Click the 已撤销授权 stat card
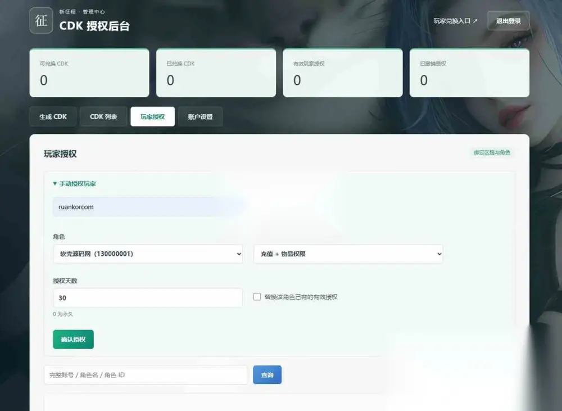The height and width of the screenshot is (411, 562). pyautogui.click(x=469, y=73)
